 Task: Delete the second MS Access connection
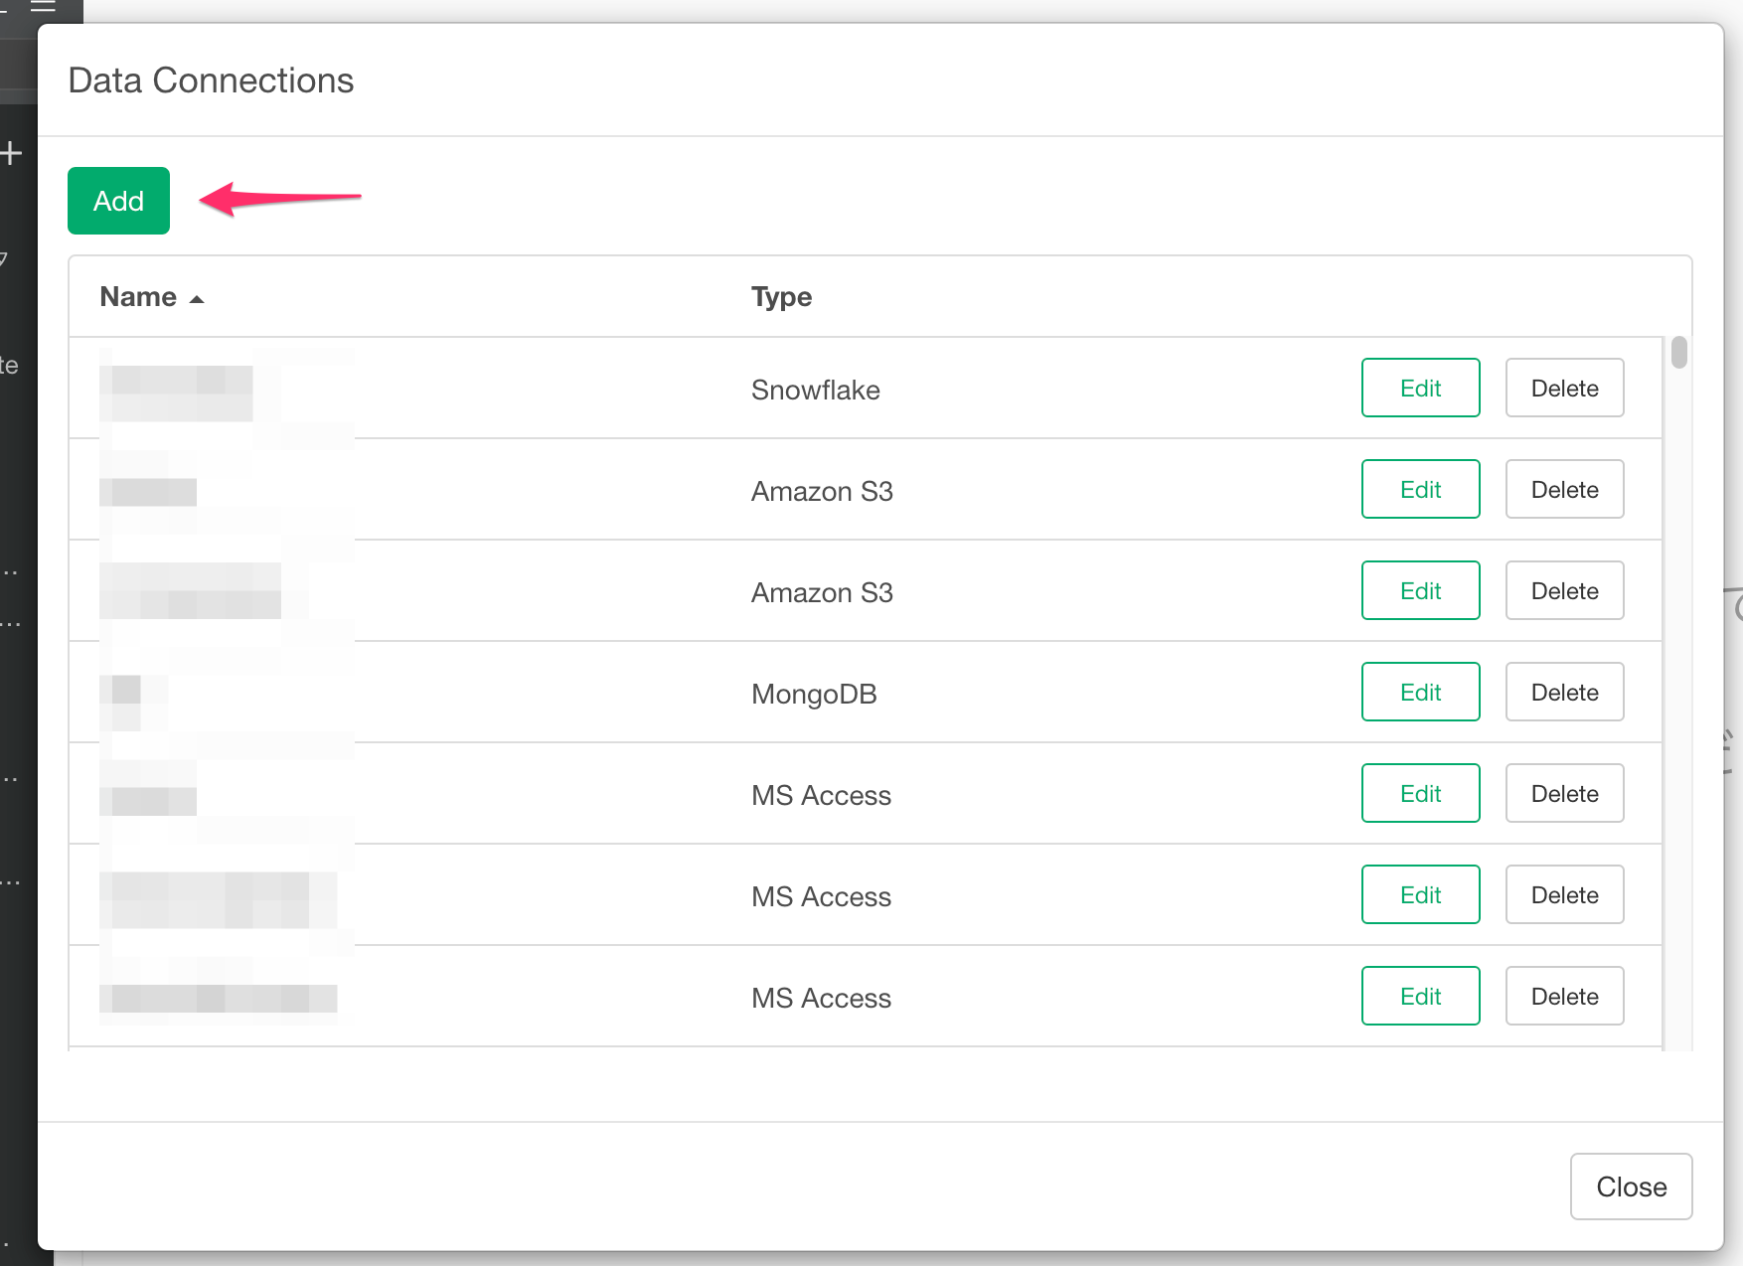tap(1564, 894)
